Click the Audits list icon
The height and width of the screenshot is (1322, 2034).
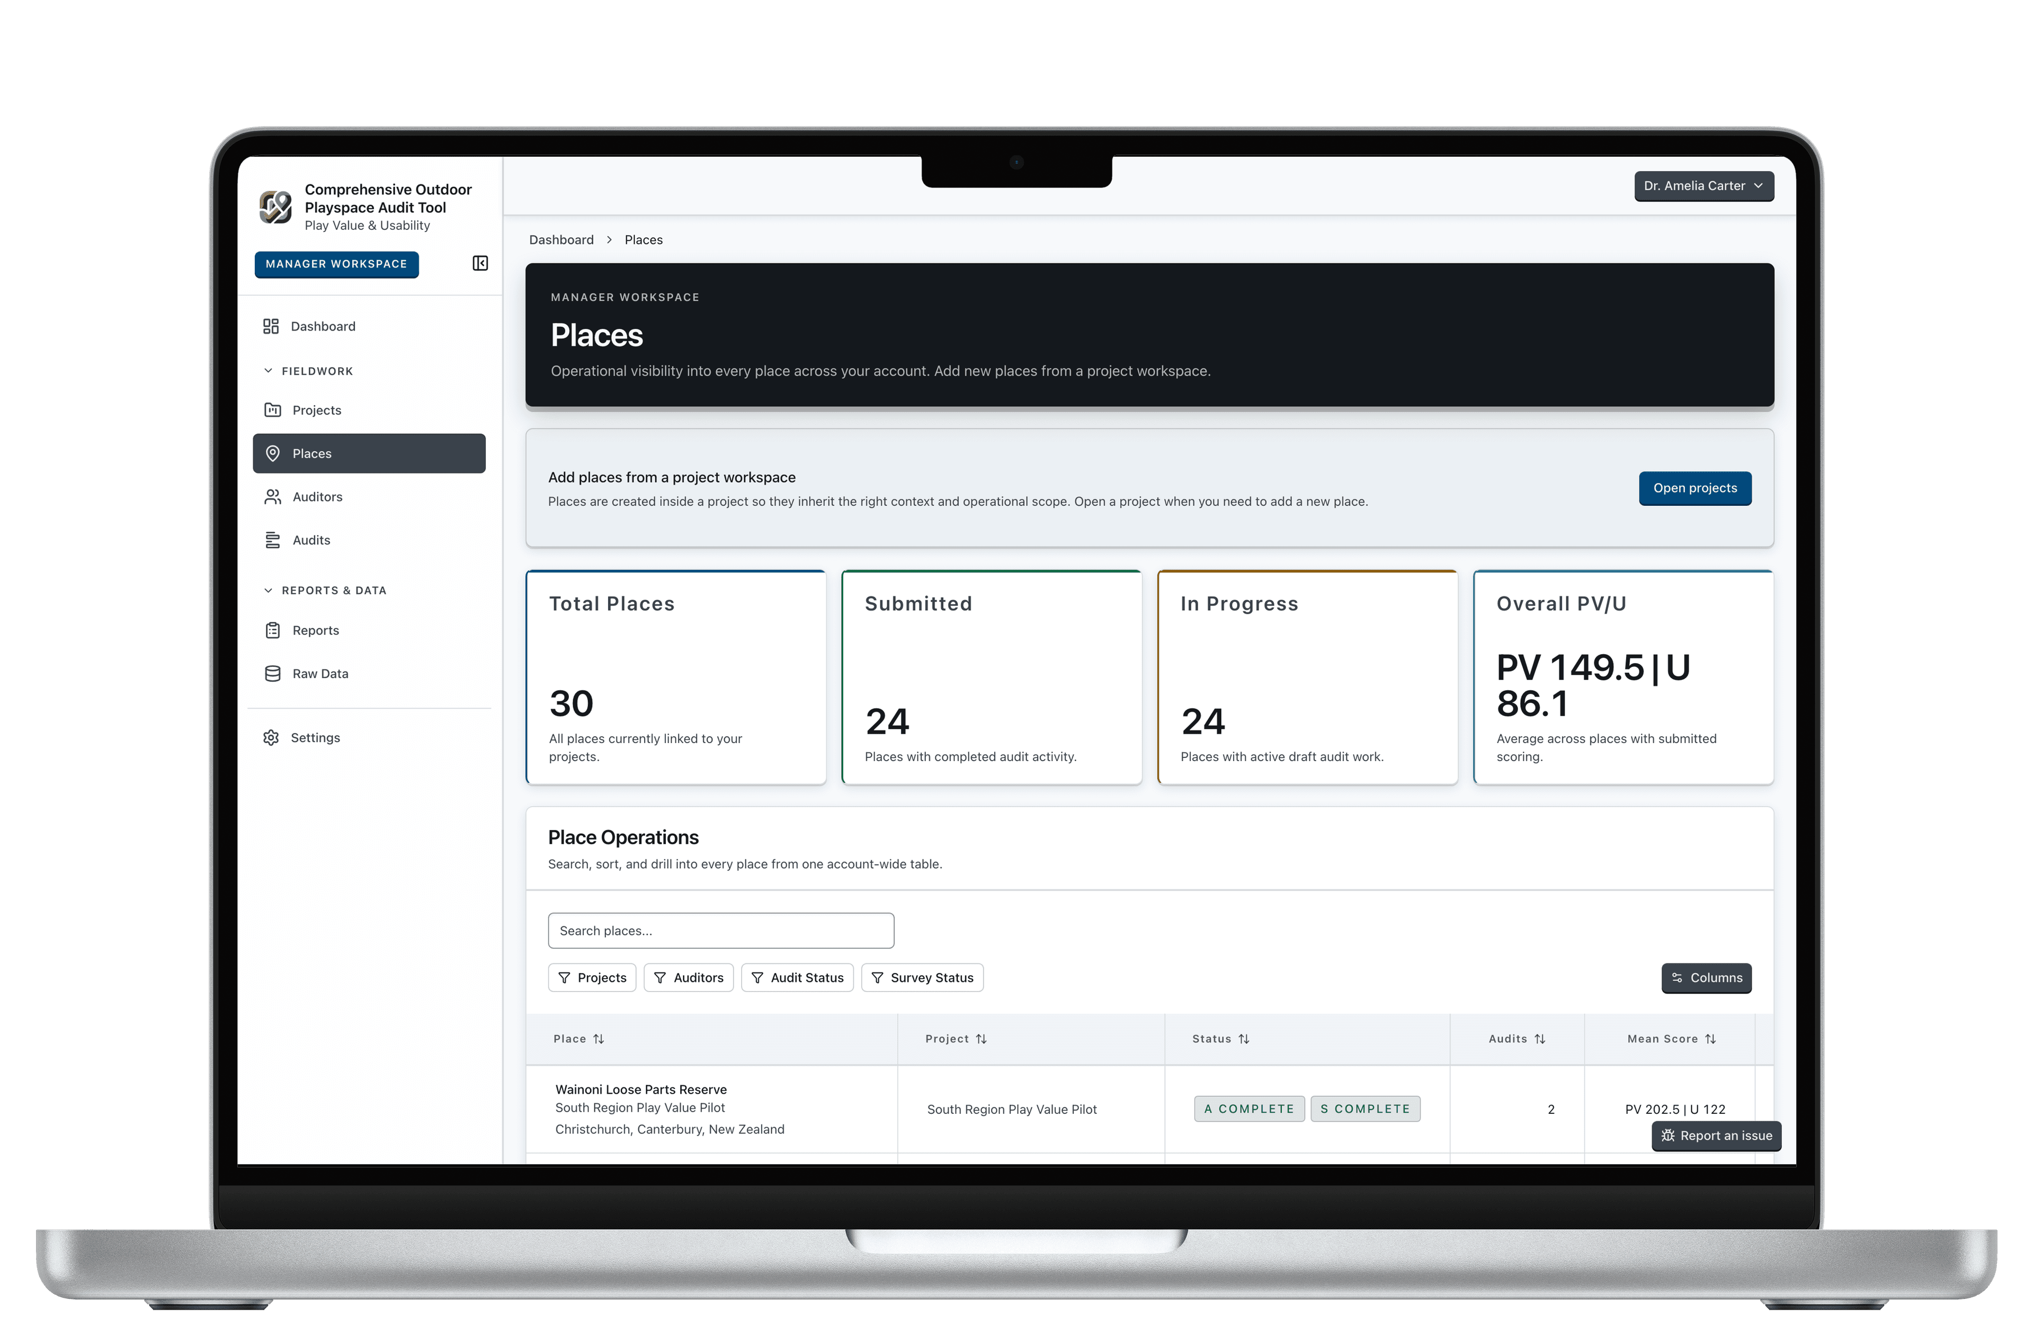click(273, 540)
